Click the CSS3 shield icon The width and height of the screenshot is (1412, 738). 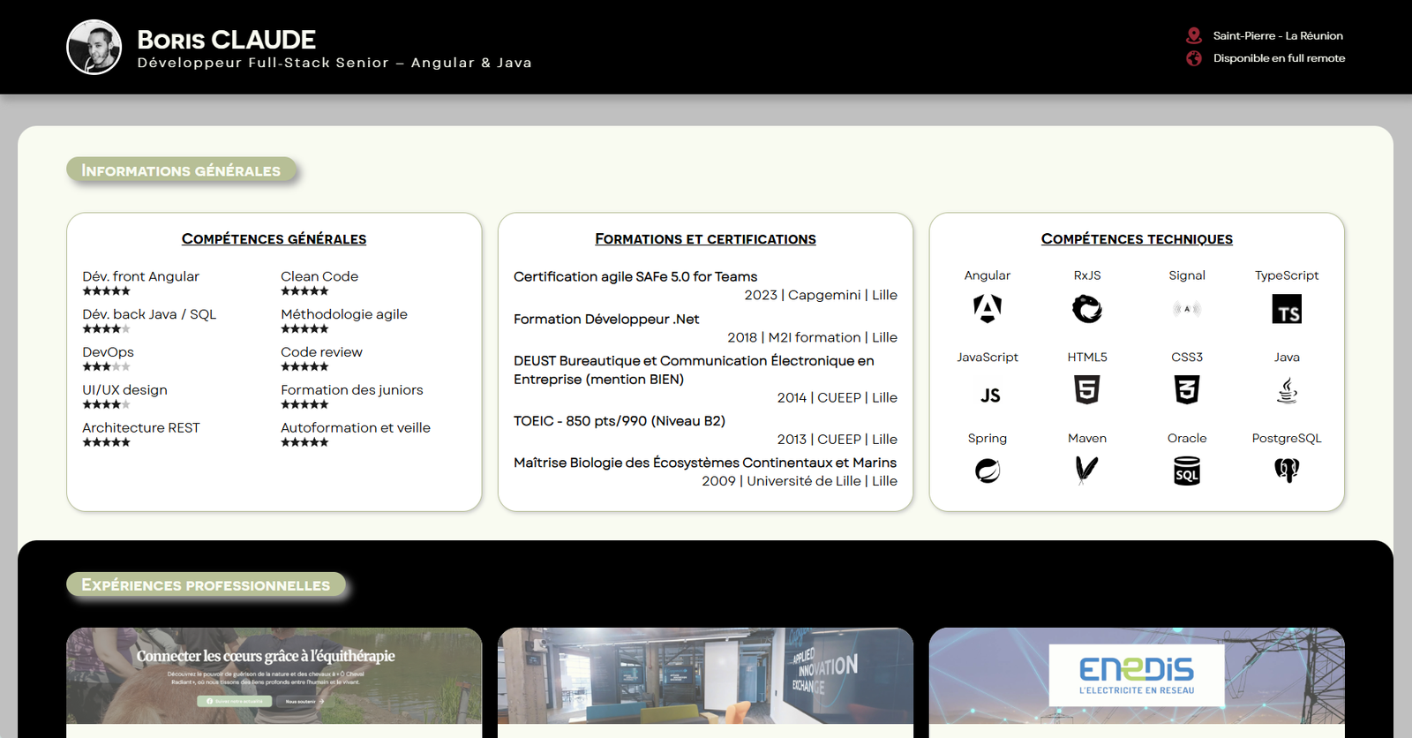(x=1187, y=389)
